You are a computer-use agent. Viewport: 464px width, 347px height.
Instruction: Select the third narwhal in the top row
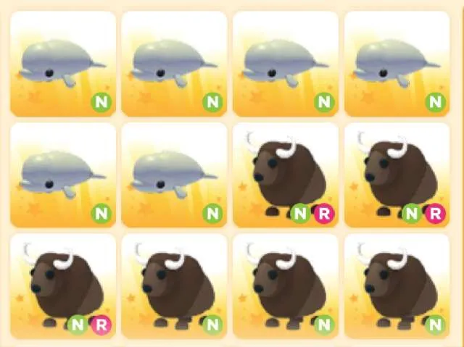[x=286, y=64]
